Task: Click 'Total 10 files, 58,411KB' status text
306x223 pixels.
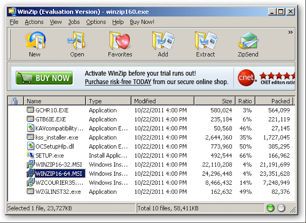Action: click(x=168, y=208)
